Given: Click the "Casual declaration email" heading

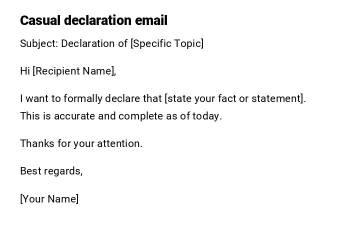Looking at the screenshot, I should (93, 20).
